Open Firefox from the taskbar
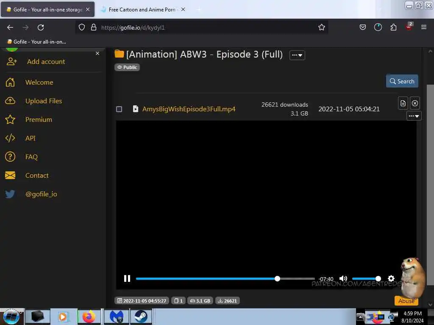This screenshot has width=434, height=325. click(x=89, y=317)
